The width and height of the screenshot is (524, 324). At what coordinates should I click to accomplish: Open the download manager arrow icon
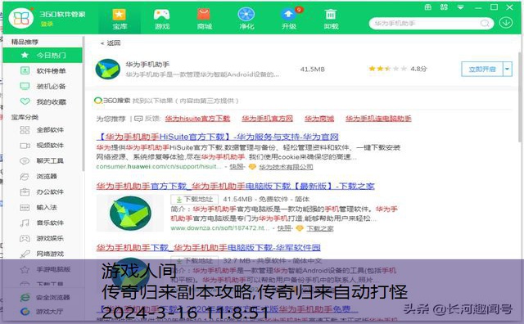506,23
